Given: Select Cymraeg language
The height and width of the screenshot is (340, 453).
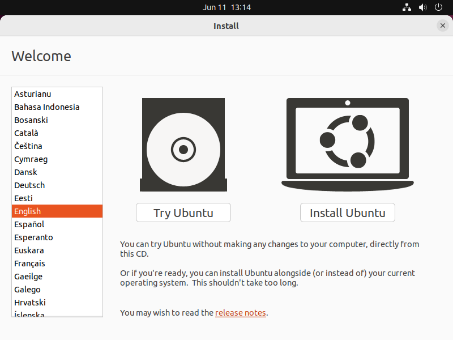Looking at the screenshot, I should click(57, 159).
